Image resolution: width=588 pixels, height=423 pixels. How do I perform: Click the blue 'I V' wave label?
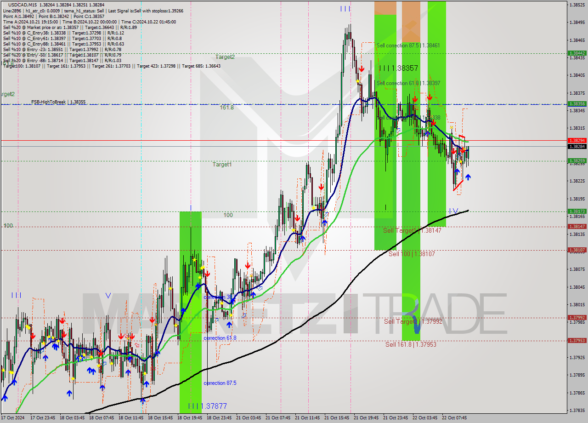click(x=453, y=211)
